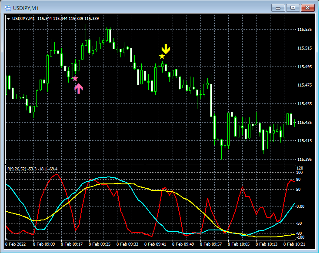
Task: Click the 115.455 price label
Action: pos(304,103)
